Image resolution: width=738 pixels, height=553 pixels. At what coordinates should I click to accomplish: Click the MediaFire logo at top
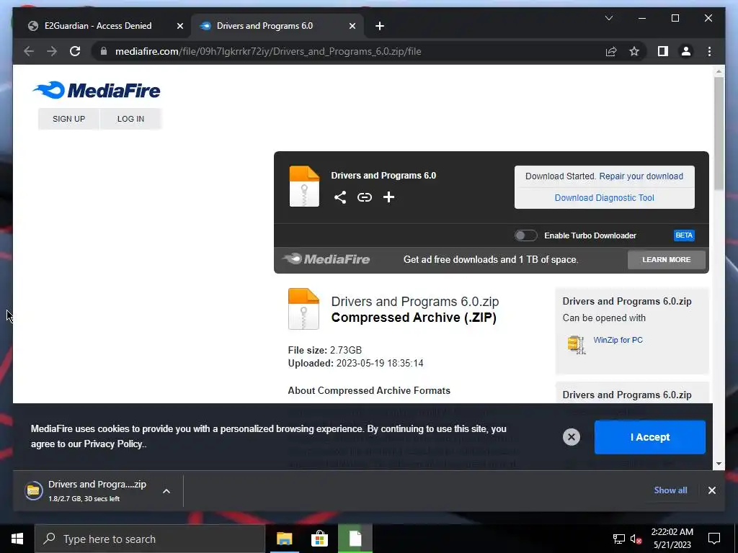(x=97, y=90)
